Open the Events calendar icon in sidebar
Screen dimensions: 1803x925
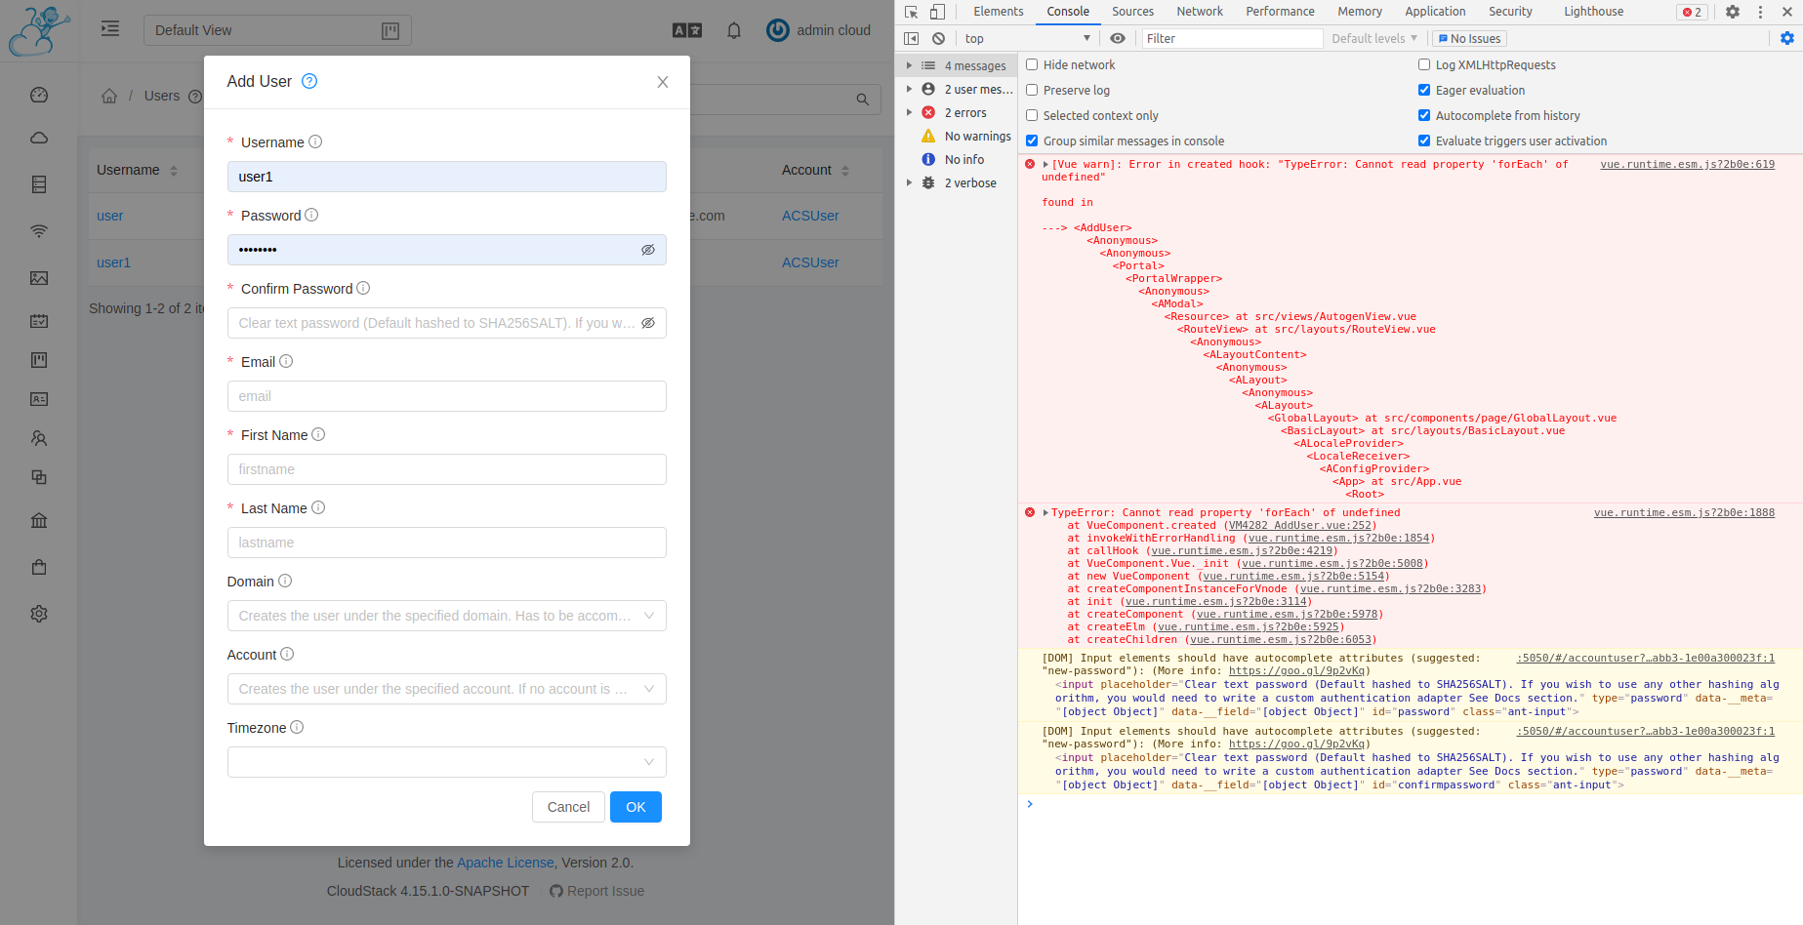(x=39, y=320)
